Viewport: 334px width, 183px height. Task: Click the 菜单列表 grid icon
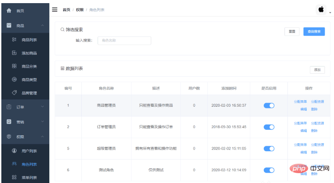click(14, 177)
